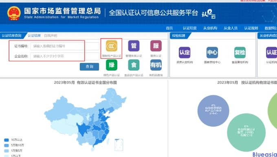Open the 认证 certification body icon

tap(272, 52)
